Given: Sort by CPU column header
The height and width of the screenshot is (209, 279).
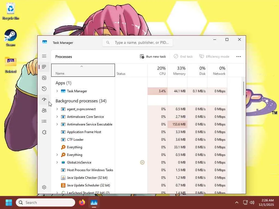Looking at the screenshot, I should pos(157,70).
